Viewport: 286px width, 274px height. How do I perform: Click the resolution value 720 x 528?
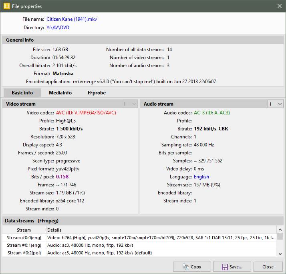coord(65,137)
